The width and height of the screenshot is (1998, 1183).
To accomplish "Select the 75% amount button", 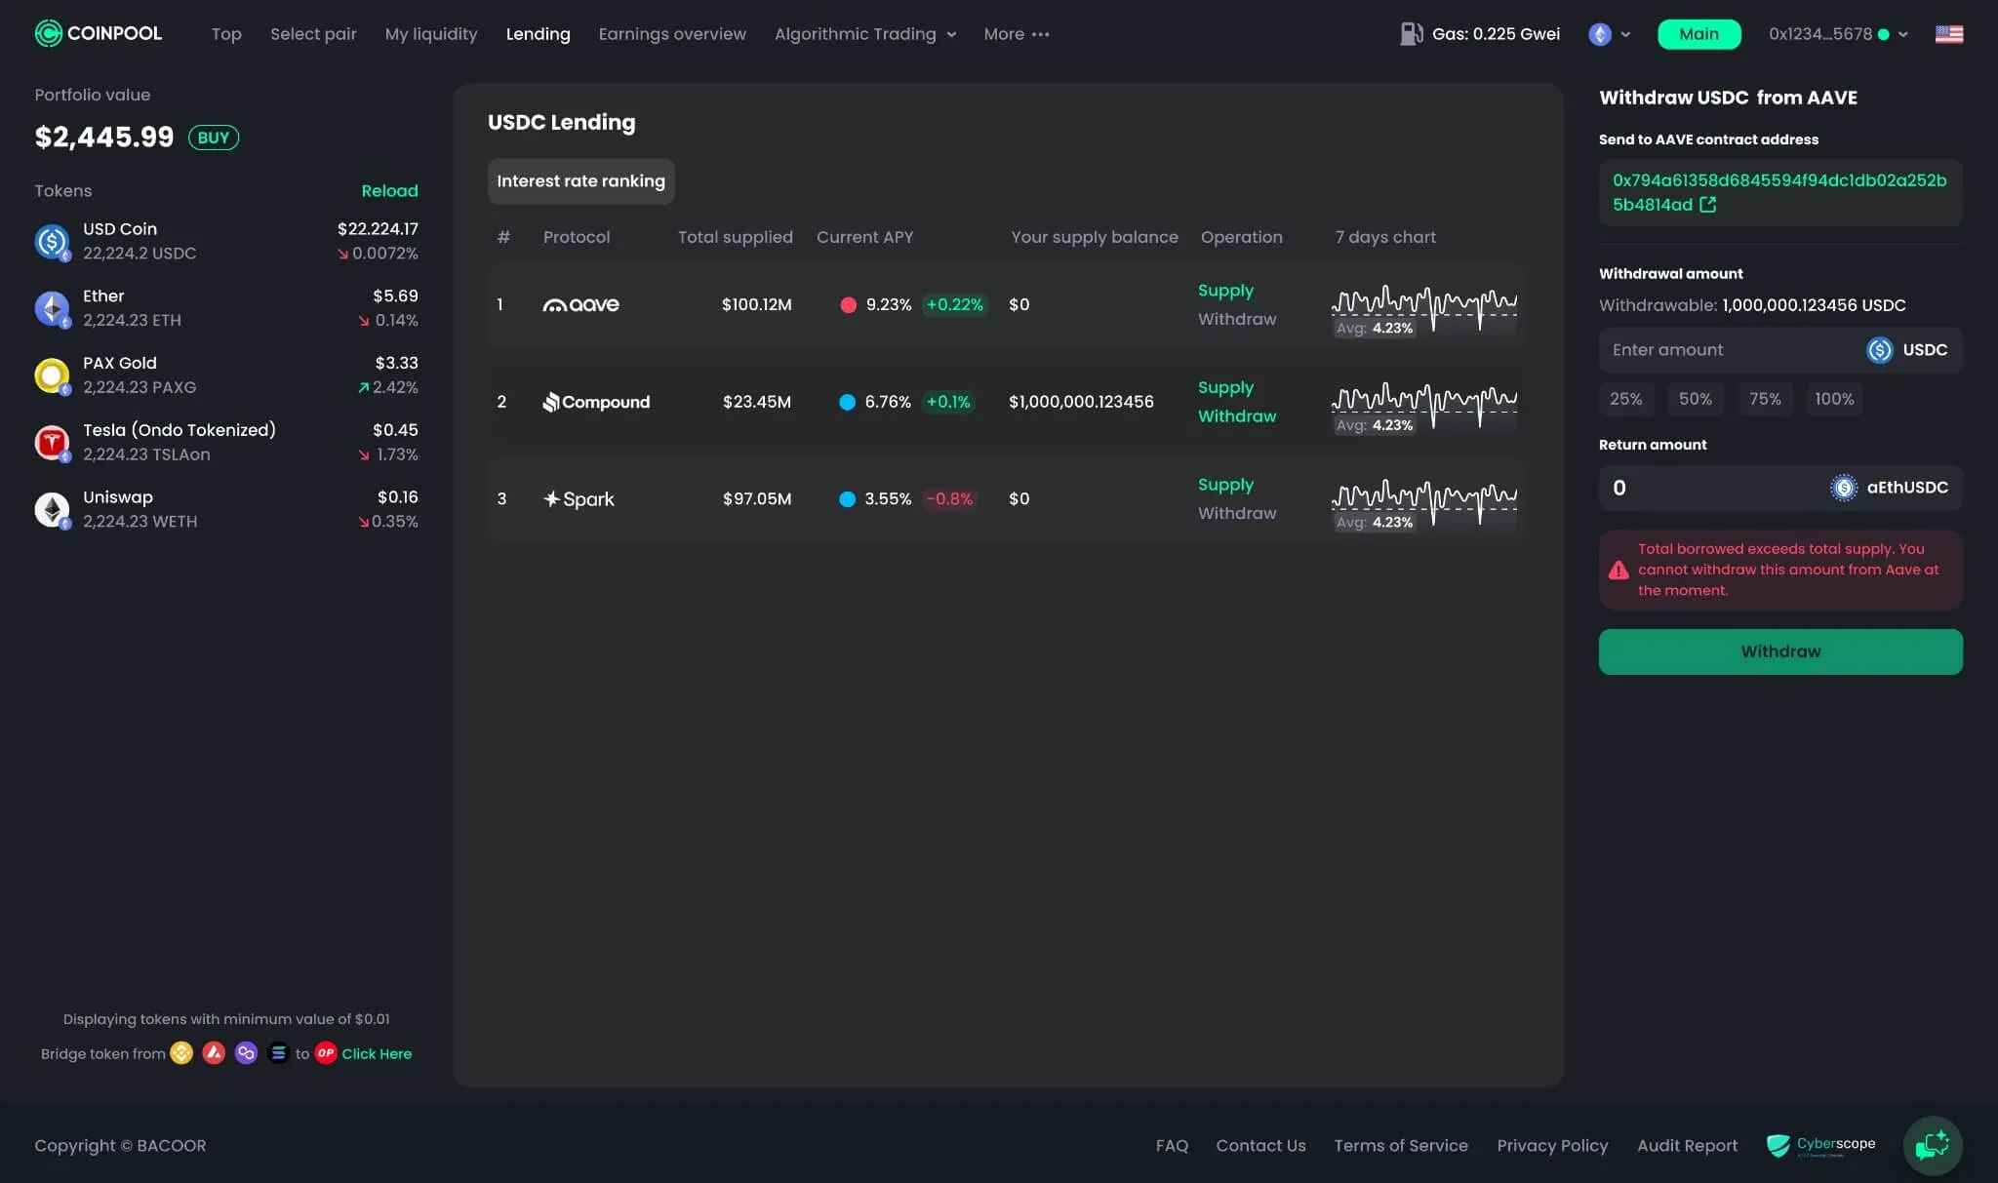I will click(1764, 399).
